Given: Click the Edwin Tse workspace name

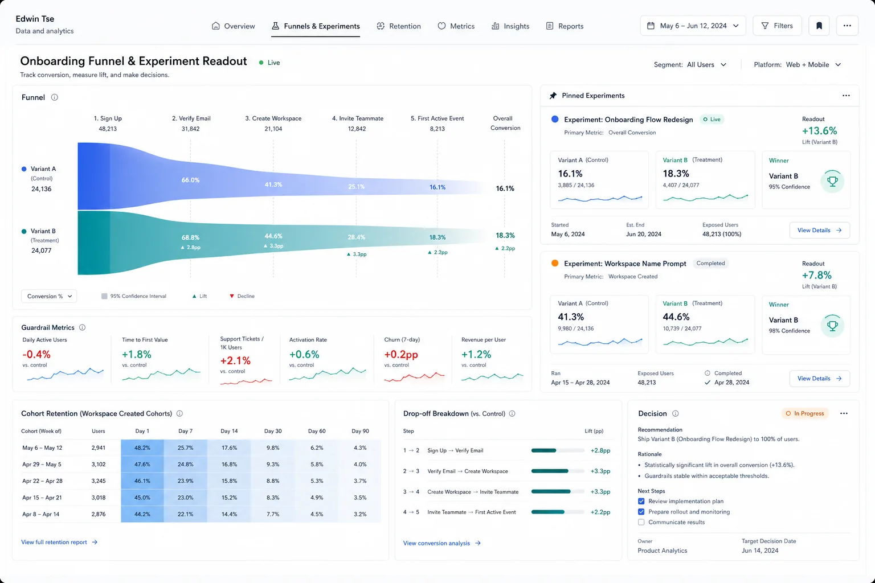Looking at the screenshot, I should pyautogui.click(x=35, y=19).
